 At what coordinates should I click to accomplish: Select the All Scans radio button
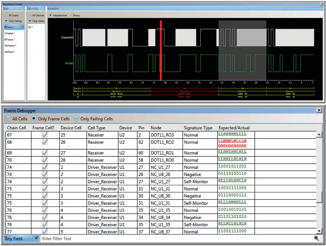click(6, 15)
